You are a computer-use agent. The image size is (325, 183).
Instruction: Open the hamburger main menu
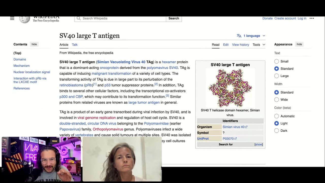[x=12, y=18]
